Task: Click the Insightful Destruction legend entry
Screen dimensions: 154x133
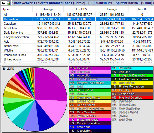Action: (132, 75)
